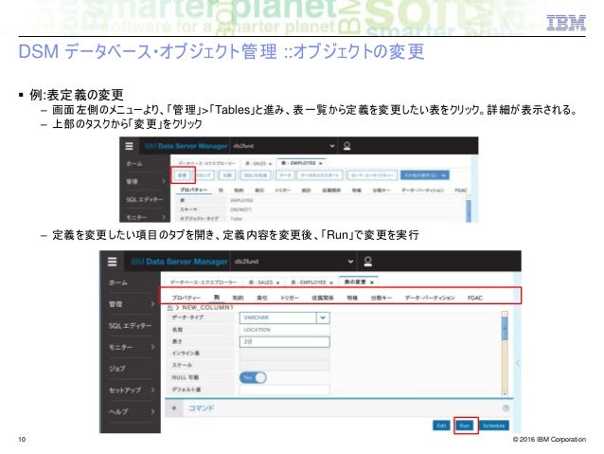
Task: Select 制約 sub-tab in the 表の変更 screenshot
Action: [x=238, y=298]
